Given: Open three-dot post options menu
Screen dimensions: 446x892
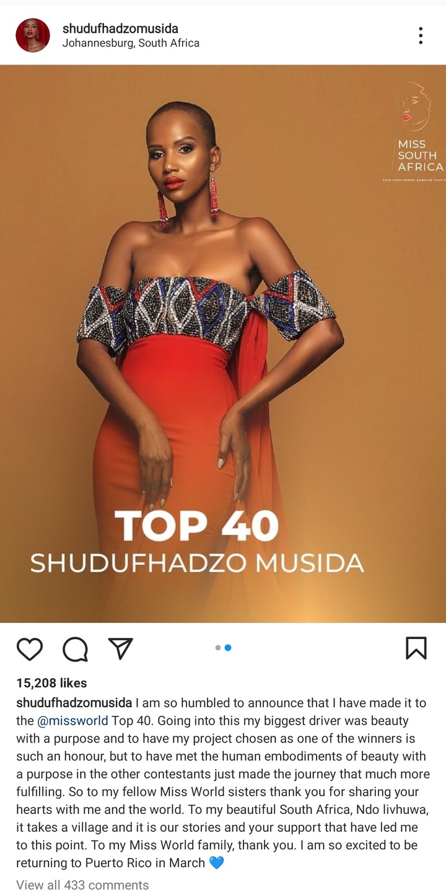Looking at the screenshot, I should coord(421,35).
